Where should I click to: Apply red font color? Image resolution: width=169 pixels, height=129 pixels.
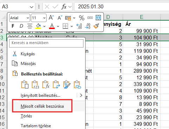(52, 26)
